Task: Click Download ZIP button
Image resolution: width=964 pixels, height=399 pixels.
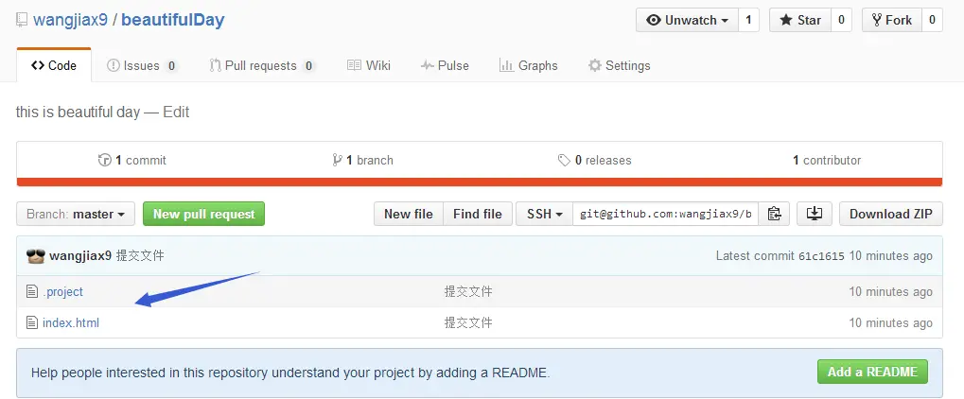Action: pyautogui.click(x=891, y=214)
